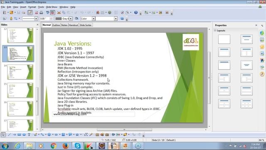Click the 64 % zoom level

[261, 140]
